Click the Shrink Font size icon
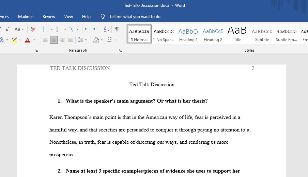The image size is (308, 177). coord(7,29)
